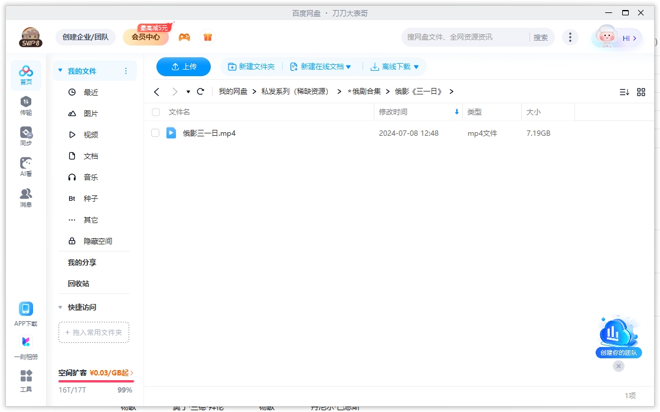Open the 新建在线文档 dropdown

coord(321,66)
